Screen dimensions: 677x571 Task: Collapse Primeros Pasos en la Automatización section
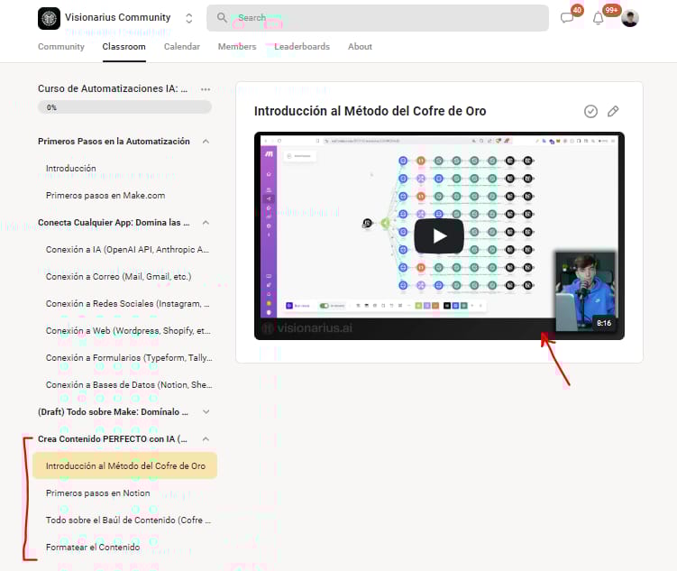coord(206,142)
